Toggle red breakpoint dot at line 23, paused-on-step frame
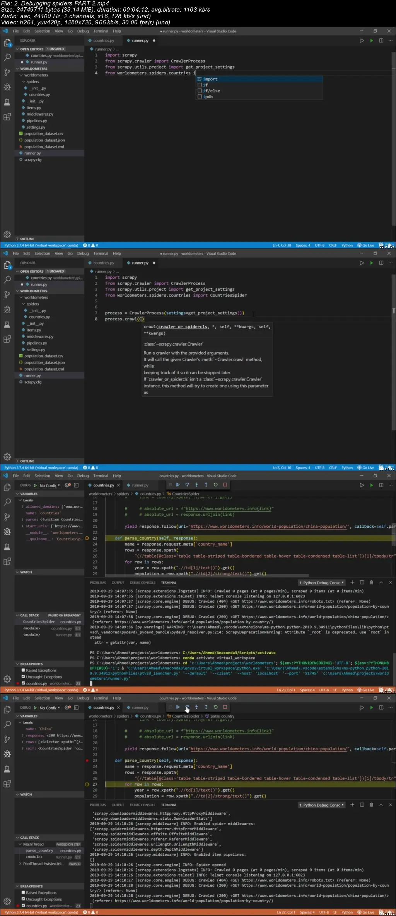The height and width of the screenshot is (916, 396). click(87, 761)
